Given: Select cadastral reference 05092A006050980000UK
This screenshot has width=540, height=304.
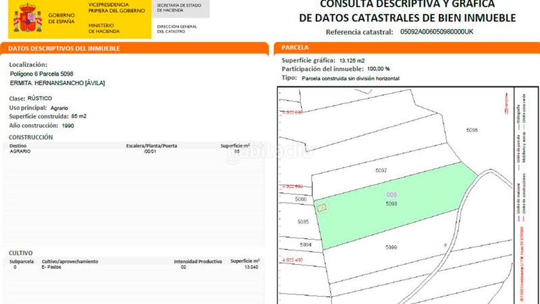Looking at the screenshot, I should tap(436, 32).
